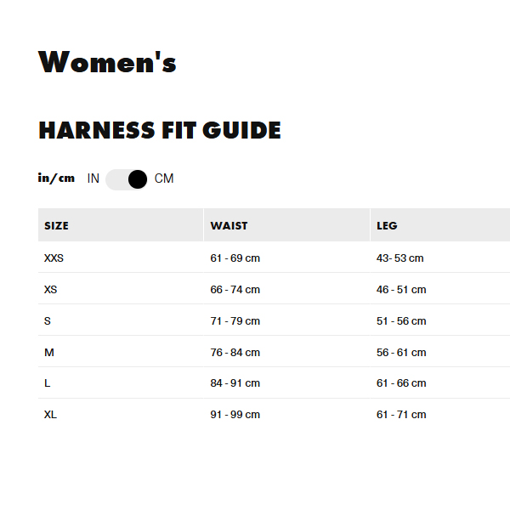The width and height of the screenshot is (510, 510).
Task: Click the 61 - 69 cm waist value
Action: pos(235,258)
